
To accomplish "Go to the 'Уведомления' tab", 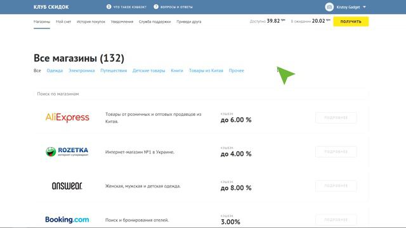I will click(122, 22).
